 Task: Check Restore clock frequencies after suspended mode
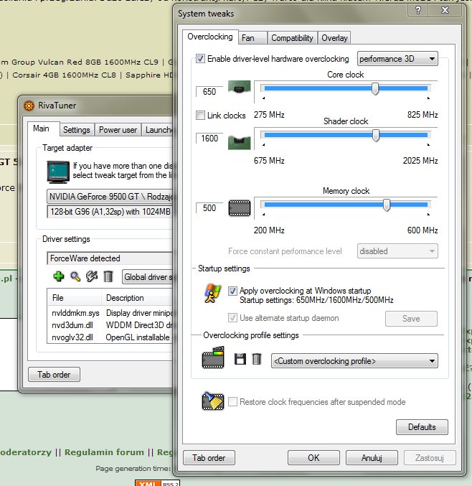232,402
